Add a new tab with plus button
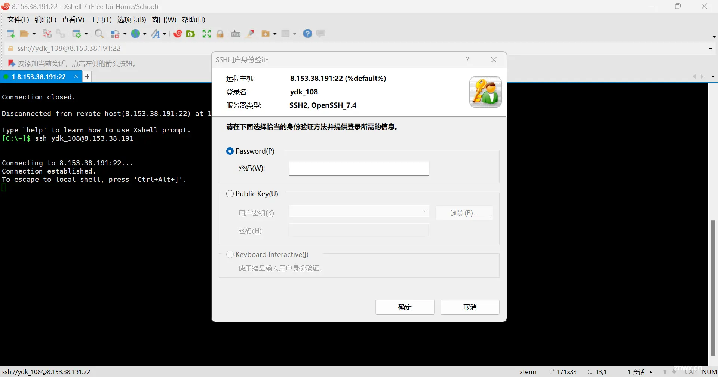Viewport: 718px width, 377px height. 87,76
